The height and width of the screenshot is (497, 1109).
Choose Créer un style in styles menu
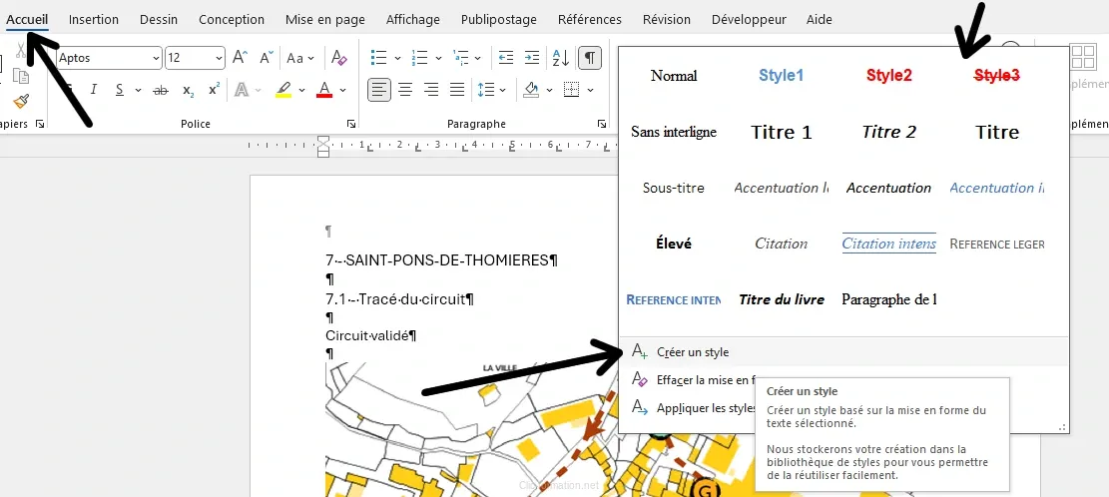click(x=843, y=352)
